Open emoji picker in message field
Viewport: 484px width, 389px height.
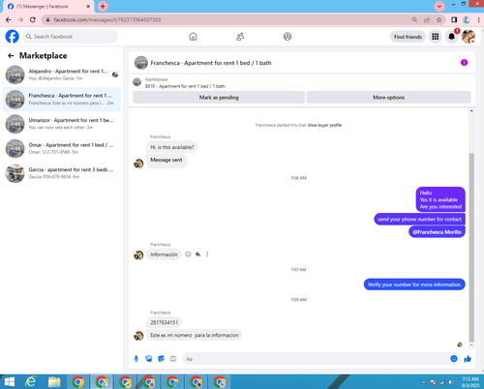coord(454,359)
